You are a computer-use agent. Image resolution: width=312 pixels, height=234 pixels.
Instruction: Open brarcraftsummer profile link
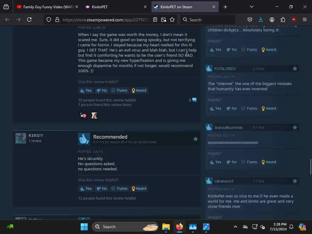point(229,128)
